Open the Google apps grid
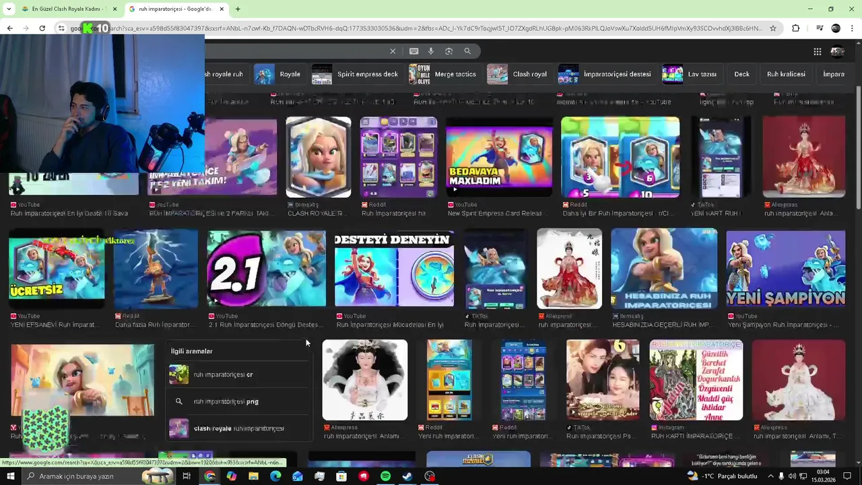 coord(817,51)
